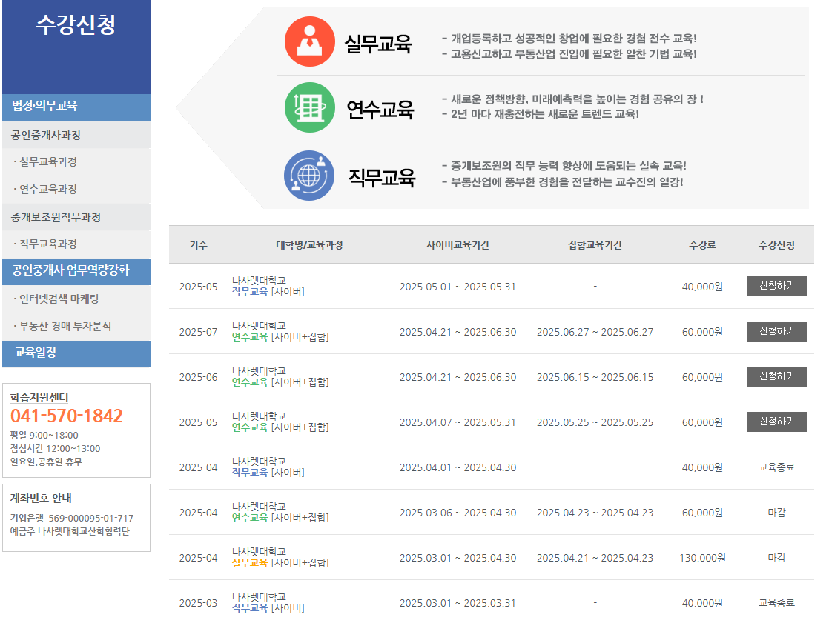Open 연수교육과정 in the sidebar
Screen dimensions: 829x623
(48, 190)
